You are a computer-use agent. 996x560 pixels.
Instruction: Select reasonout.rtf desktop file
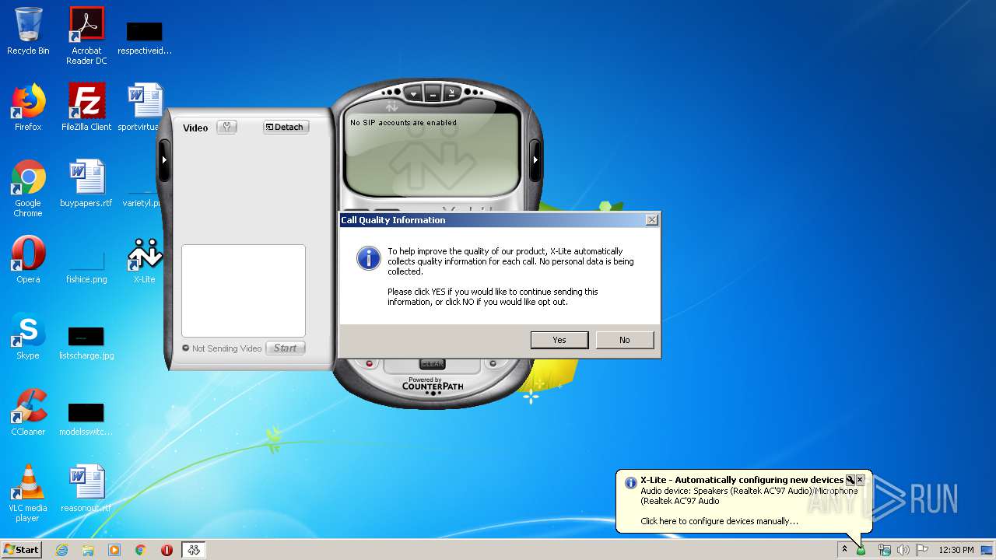coord(86,488)
